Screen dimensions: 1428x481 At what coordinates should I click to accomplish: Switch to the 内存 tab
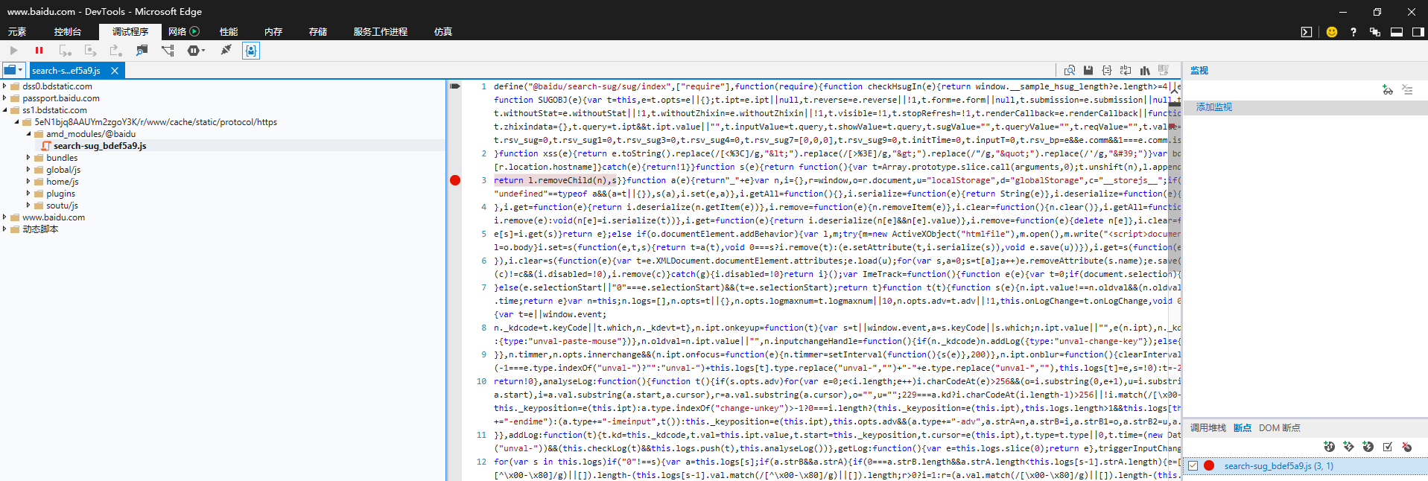coord(273,31)
